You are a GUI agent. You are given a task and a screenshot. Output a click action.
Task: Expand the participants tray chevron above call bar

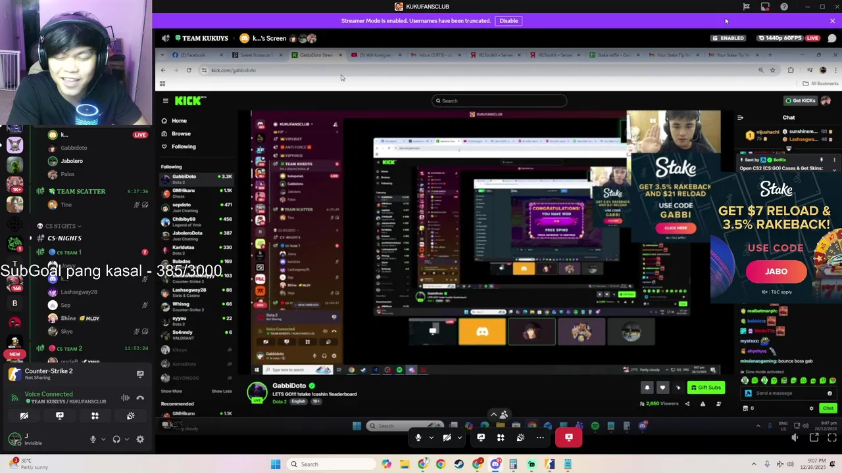(x=494, y=415)
